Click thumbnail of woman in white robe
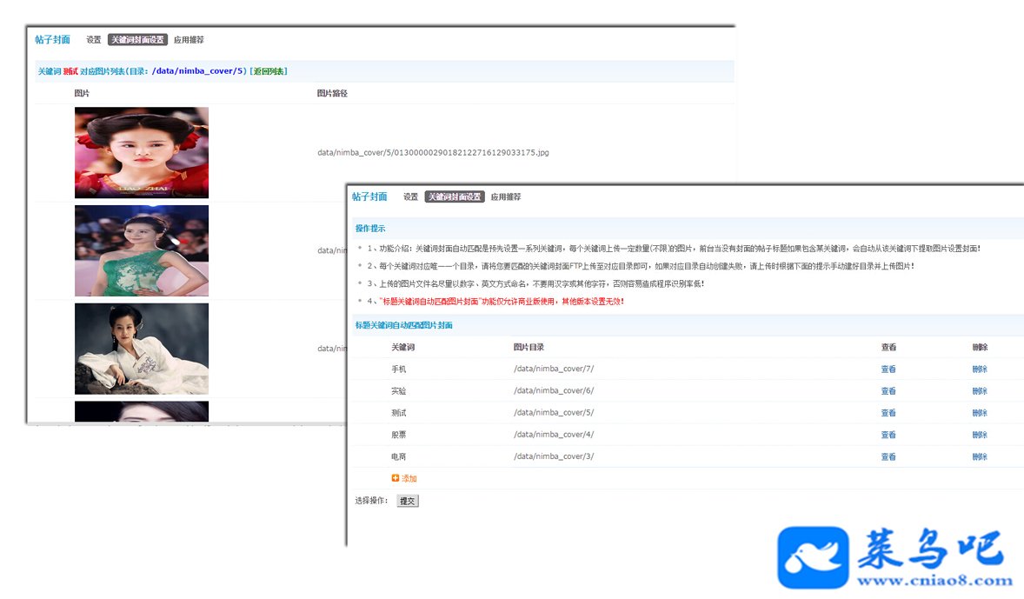This screenshot has width=1024, height=599. click(142, 349)
